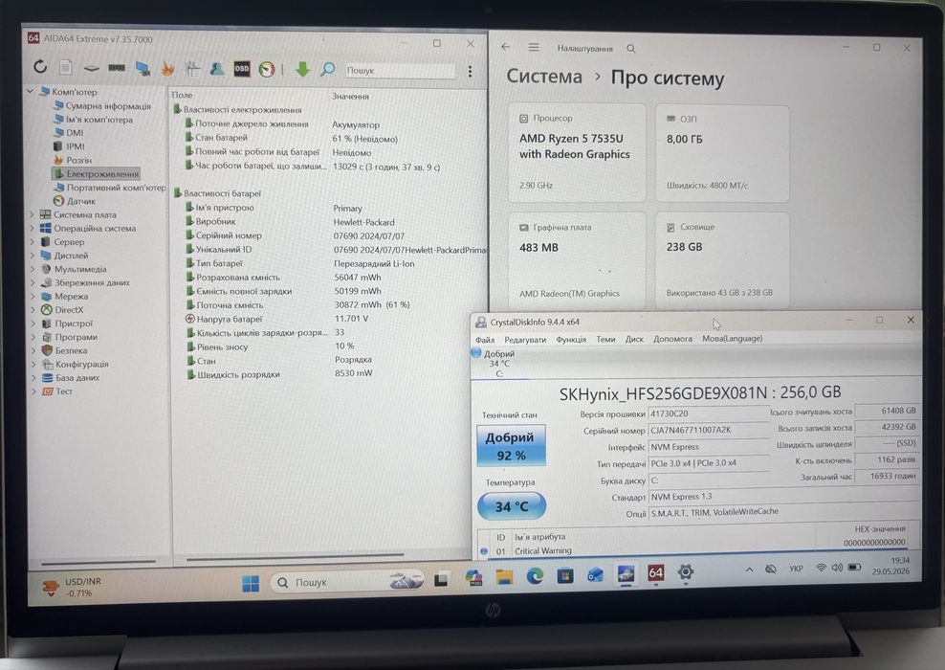This screenshot has width=945, height=670.
Task: Click the Сховище storage card in Settings
Action: click(x=721, y=259)
